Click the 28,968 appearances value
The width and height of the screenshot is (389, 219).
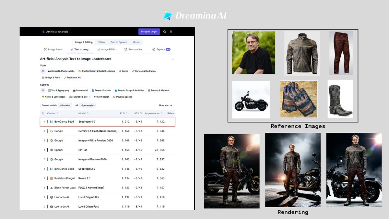point(160,150)
